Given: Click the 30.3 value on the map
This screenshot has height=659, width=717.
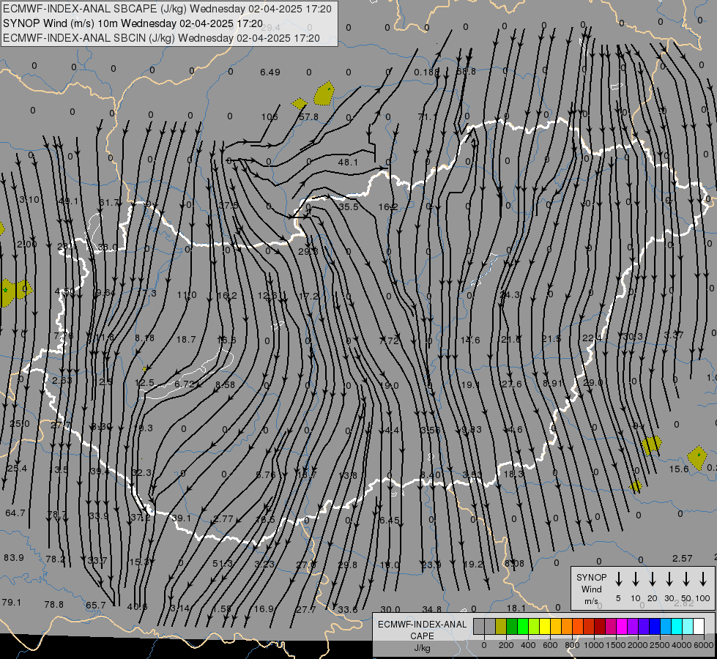Looking at the screenshot, I should [x=633, y=337].
